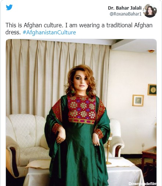Click the word "dress." in the tweet
The width and height of the screenshot is (162, 186).
point(12,32)
